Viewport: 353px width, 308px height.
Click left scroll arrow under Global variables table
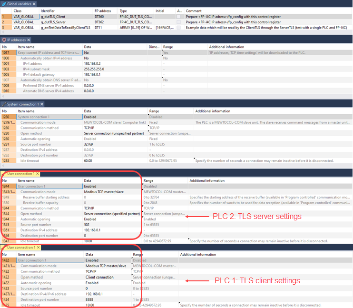3,32
